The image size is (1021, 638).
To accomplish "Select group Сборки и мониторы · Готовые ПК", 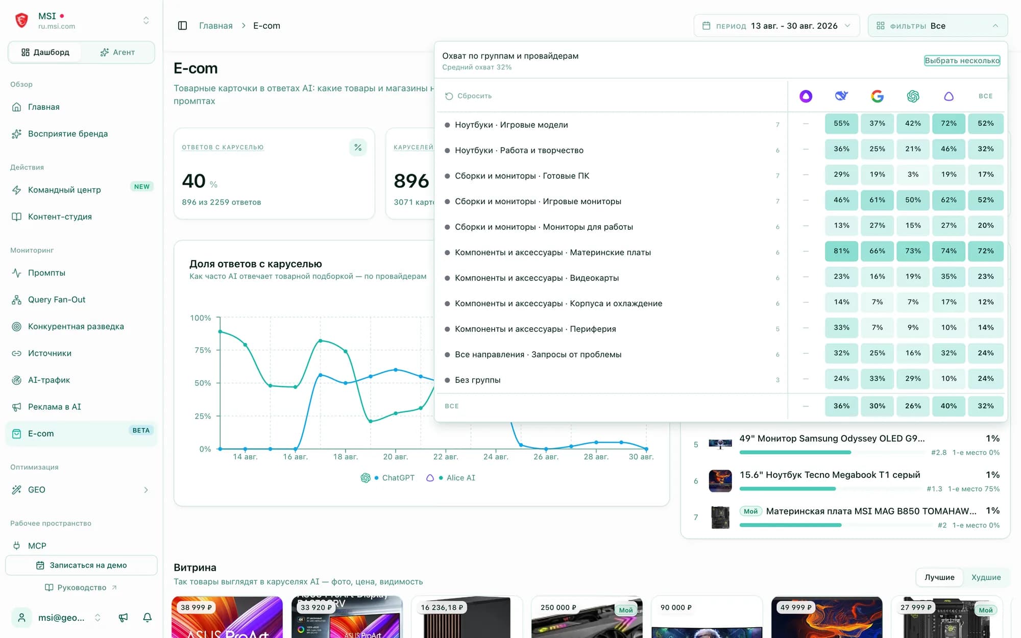I will coord(612,176).
